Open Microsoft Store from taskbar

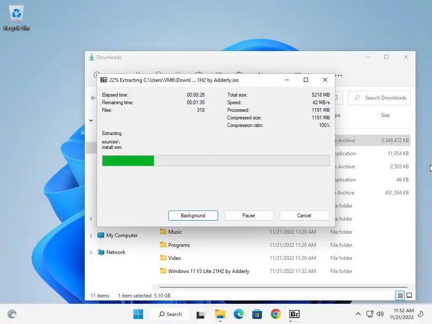[257, 314]
